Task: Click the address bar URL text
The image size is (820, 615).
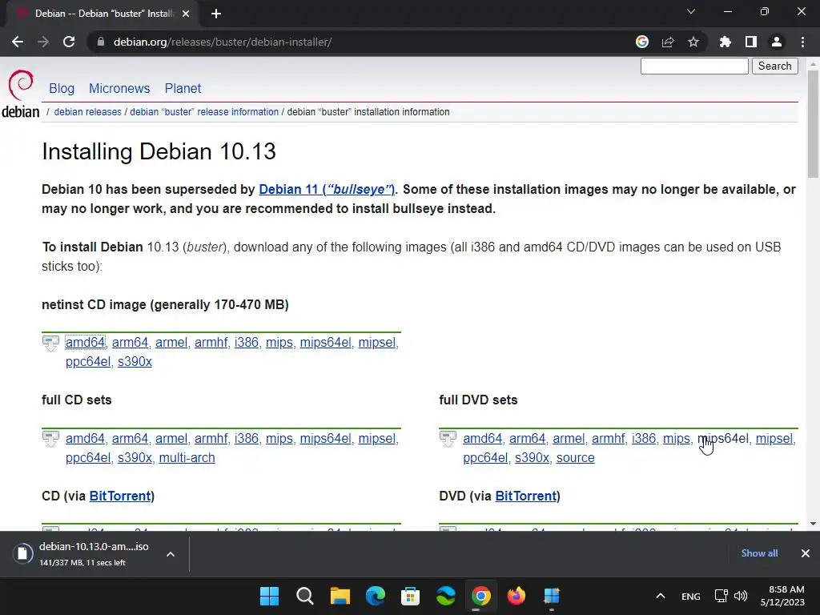Action: point(223,42)
